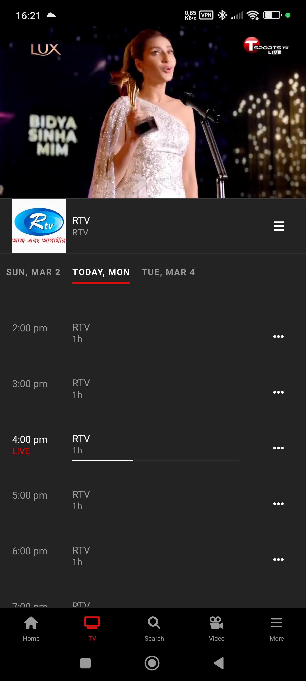Switch to the TUE, MAR 4 tab
306x681 pixels.
pyautogui.click(x=168, y=272)
